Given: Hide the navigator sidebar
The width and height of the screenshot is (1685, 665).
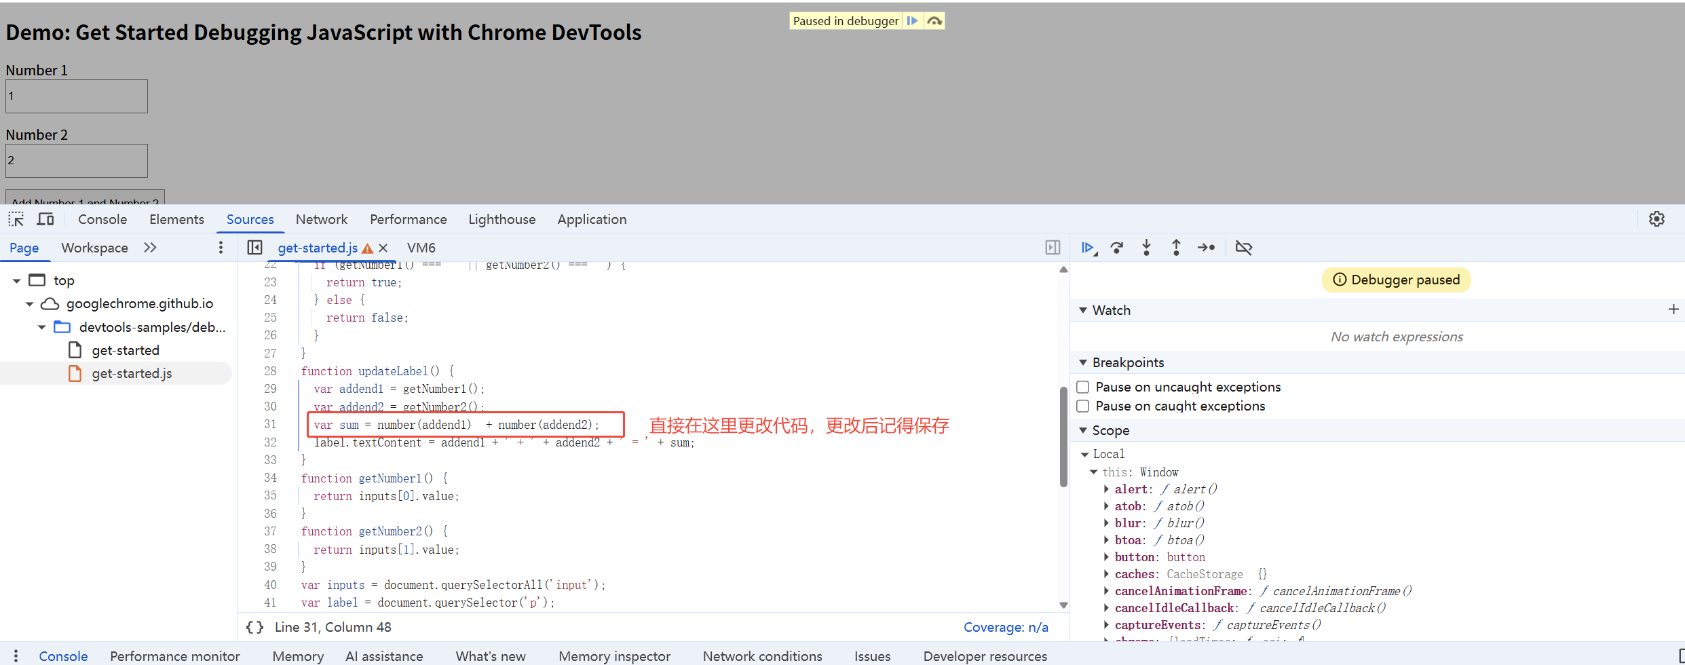Looking at the screenshot, I should [x=254, y=248].
